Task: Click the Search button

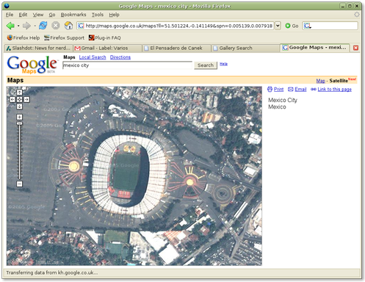Action: coord(206,65)
